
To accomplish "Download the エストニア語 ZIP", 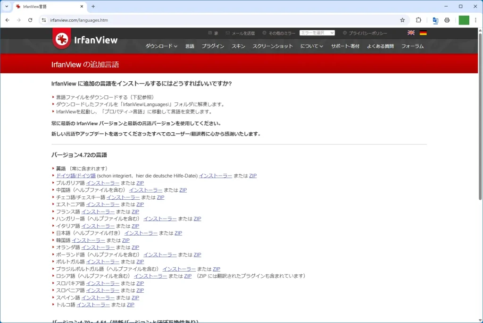I will pos(140,204).
